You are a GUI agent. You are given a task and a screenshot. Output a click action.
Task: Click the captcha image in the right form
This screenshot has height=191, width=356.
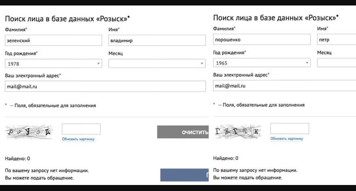pyautogui.click(x=237, y=131)
